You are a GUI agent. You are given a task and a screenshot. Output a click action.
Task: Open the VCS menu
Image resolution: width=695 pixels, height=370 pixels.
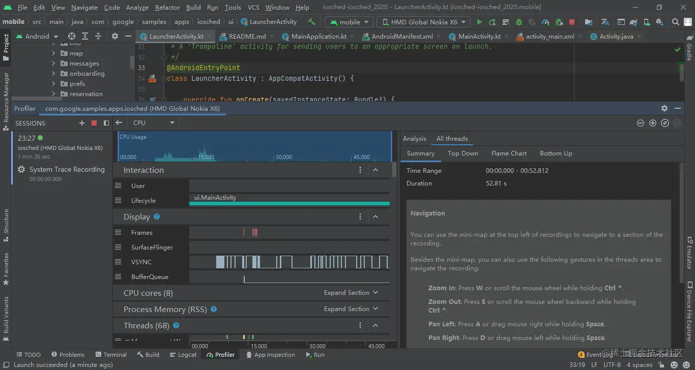253,7
